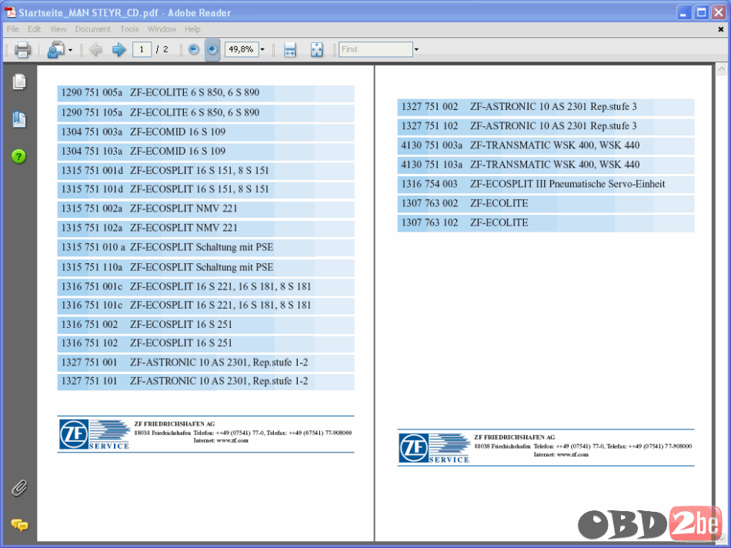Click the zoom in plus button

[212, 49]
